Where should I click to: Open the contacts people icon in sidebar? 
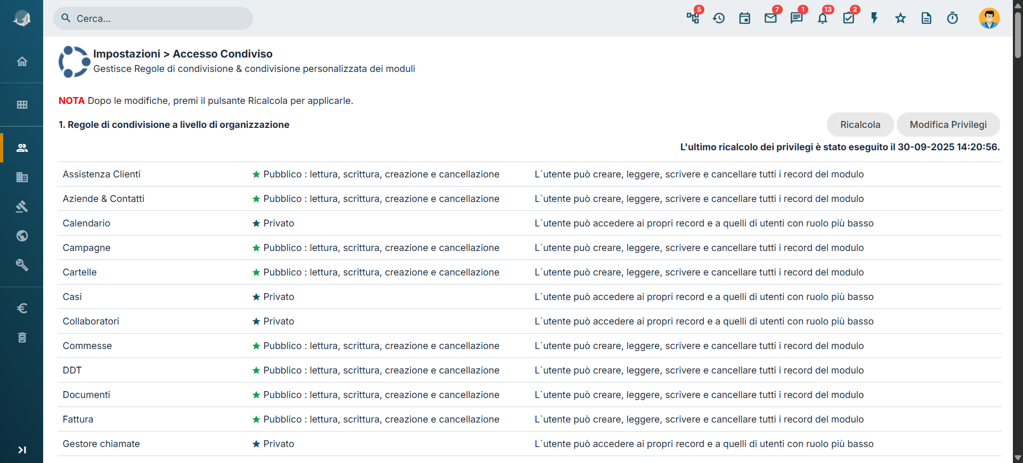click(x=22, y=148)
